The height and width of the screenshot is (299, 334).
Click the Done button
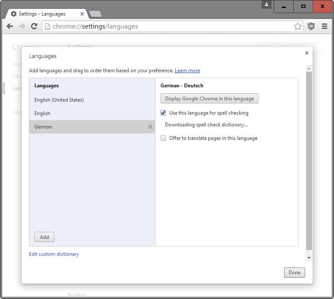(294, 272)
